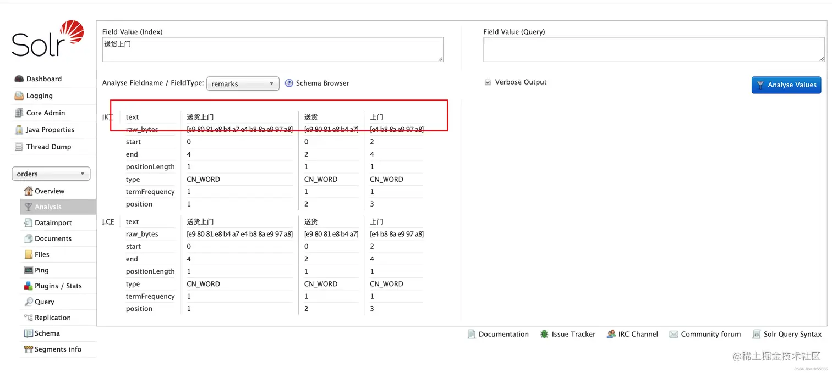832x373 pixels.
Task: Open the Documentation link
Action: 503,334
